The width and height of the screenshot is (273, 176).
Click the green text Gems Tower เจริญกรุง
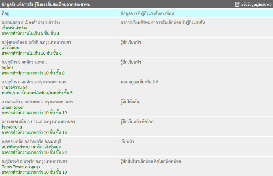[21, 167]
